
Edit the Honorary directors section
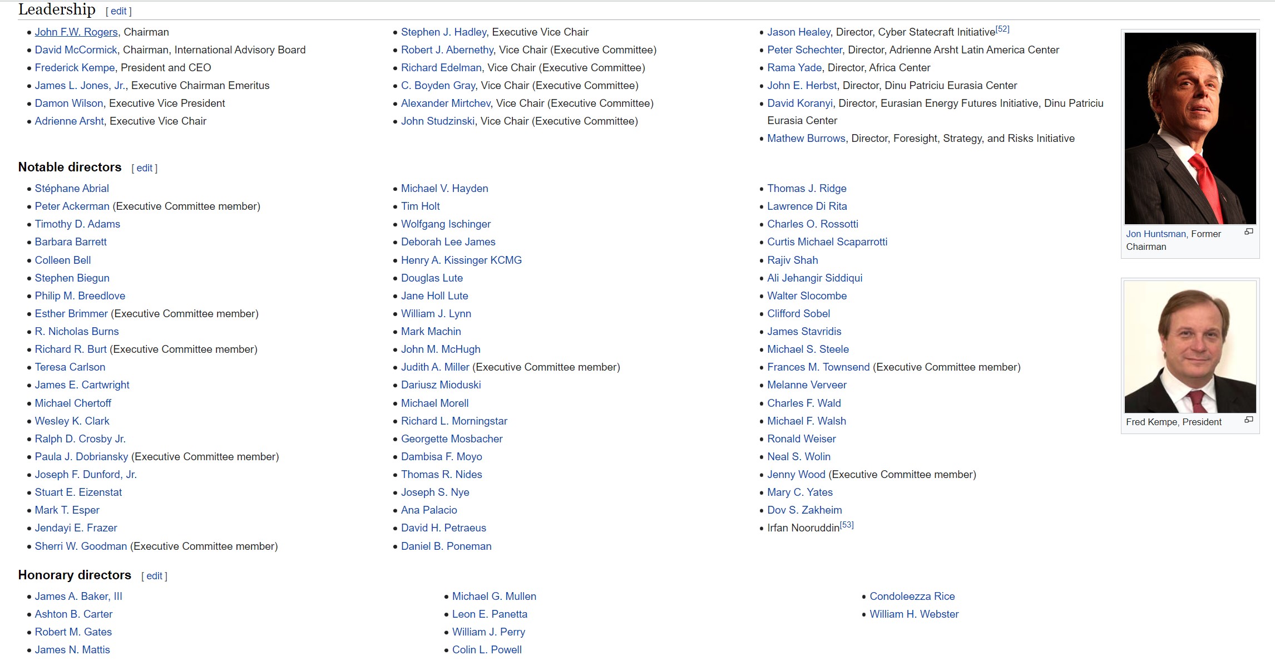[x=154, y=576]
